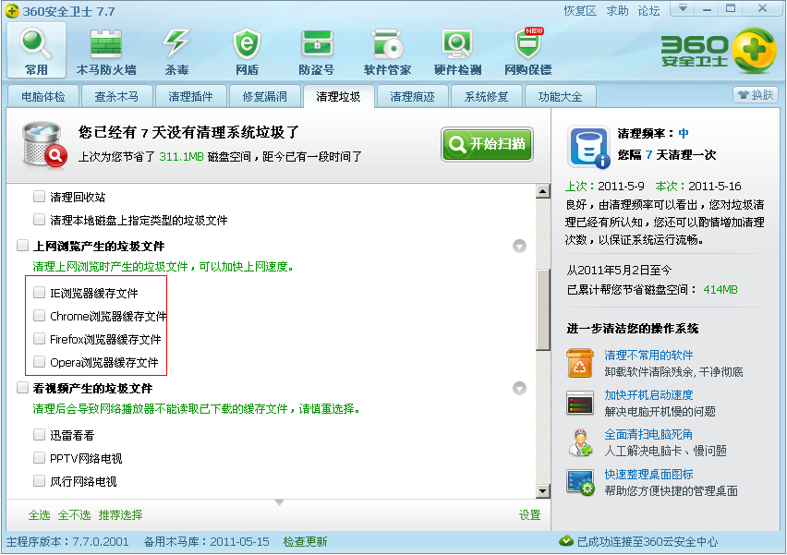
Task: Click the vertical scrollbar thumb
Action: pyautogui.click(x=542, y=309)
